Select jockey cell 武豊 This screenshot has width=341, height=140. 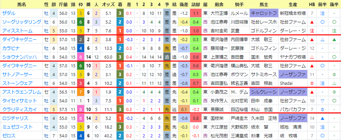239,31
